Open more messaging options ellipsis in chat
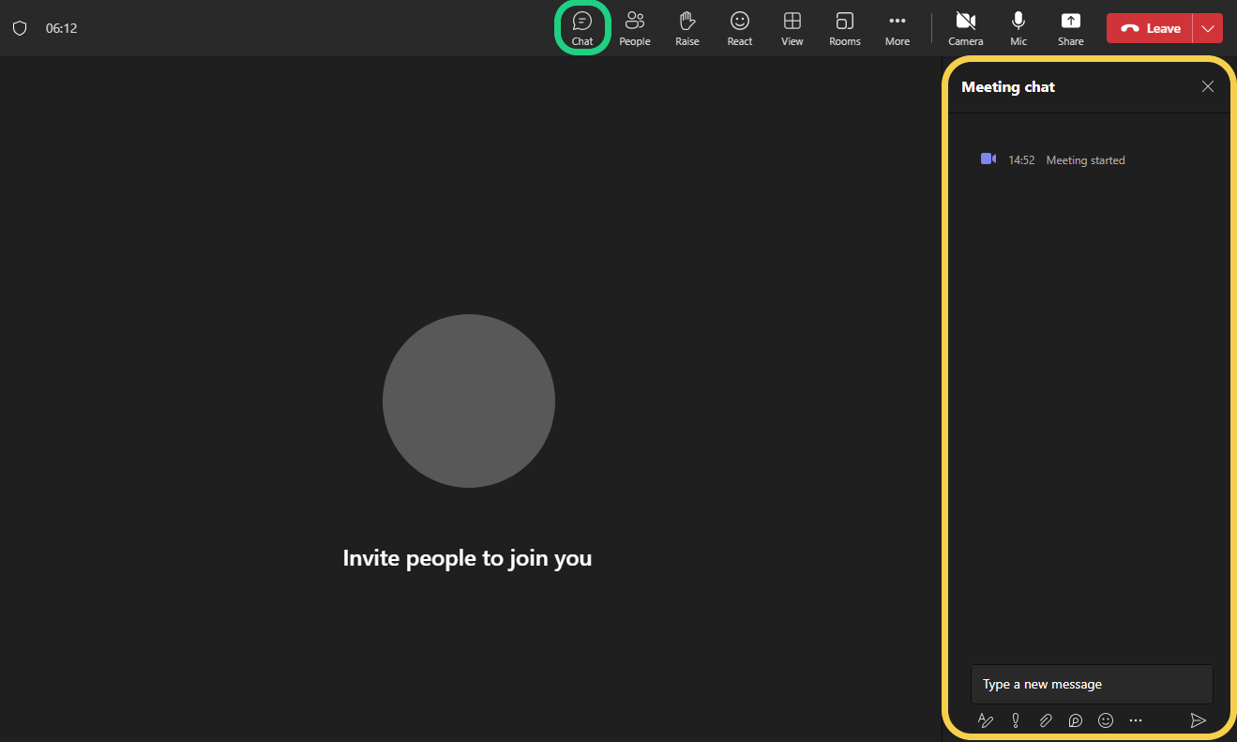 click(x=1136, y=720)
